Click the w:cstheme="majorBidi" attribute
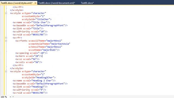This screenshot has width=174, height=98. coord(44,50)
